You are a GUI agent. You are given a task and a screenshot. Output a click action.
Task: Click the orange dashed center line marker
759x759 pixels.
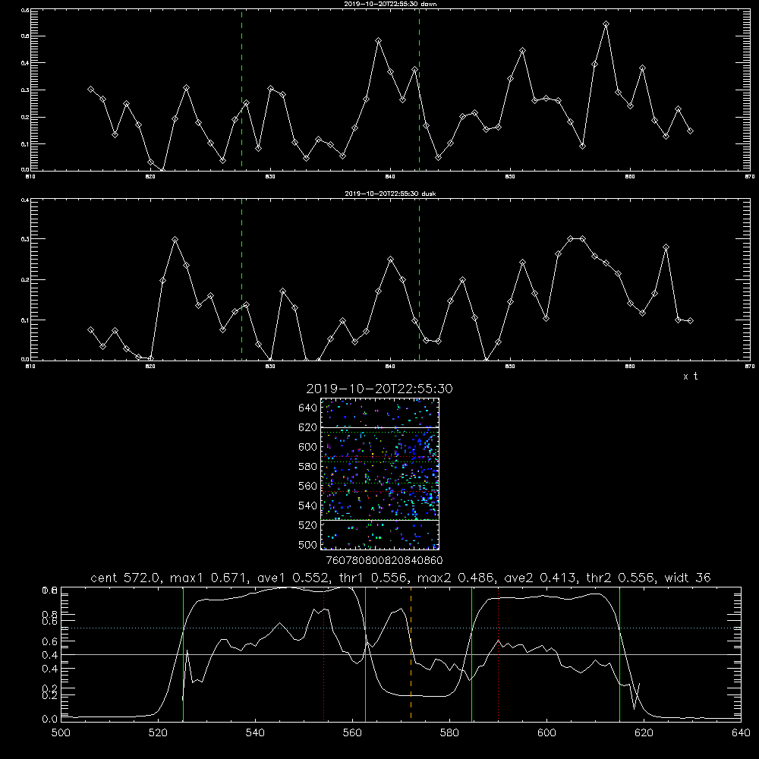pos(411,653)
